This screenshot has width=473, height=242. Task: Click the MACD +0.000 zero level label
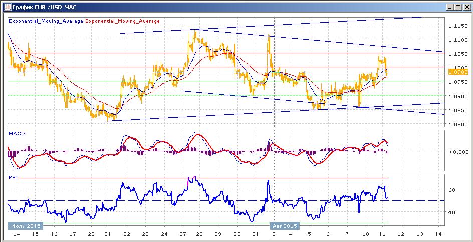(458, 152)
